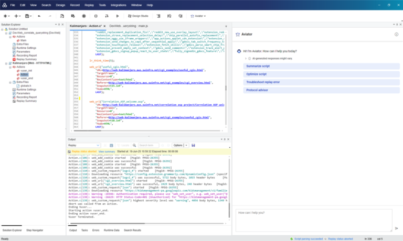This screenshot has width=403, height=241.
Task: Open the Options dropdown arrow
Action: coord(186,145)
